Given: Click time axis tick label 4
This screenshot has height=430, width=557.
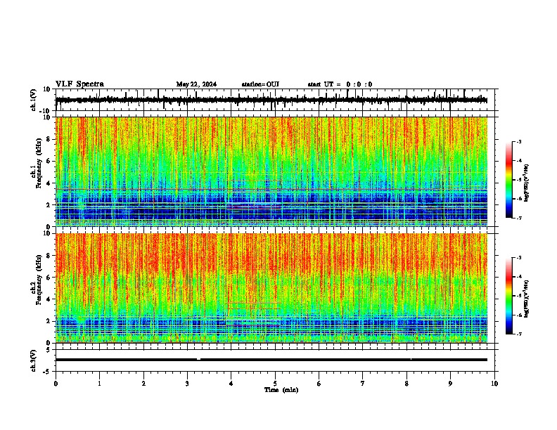Looking at the screenshot, I should click(x=231, y=384).
